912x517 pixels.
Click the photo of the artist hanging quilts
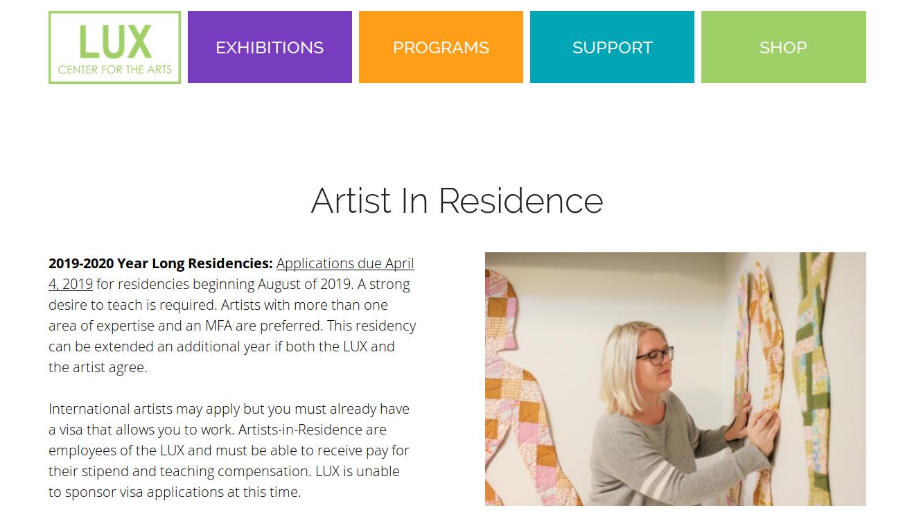coord(676,379)
